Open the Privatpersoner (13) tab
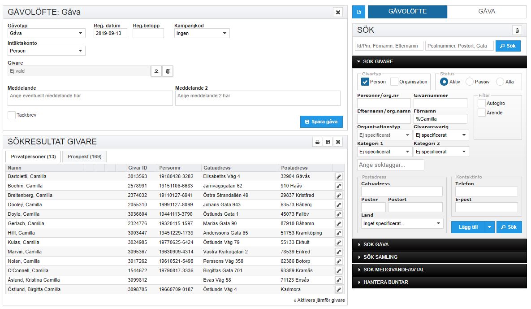Image resolution: width=531 pixels, height=309 pixels. point(33,157)
